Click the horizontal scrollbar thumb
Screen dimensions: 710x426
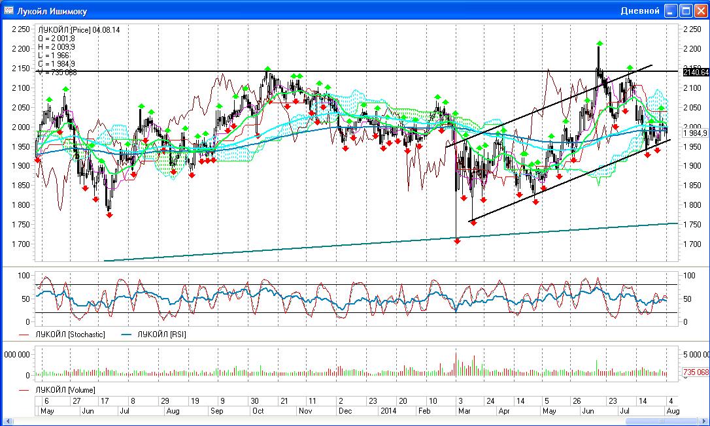coord(661,421)
